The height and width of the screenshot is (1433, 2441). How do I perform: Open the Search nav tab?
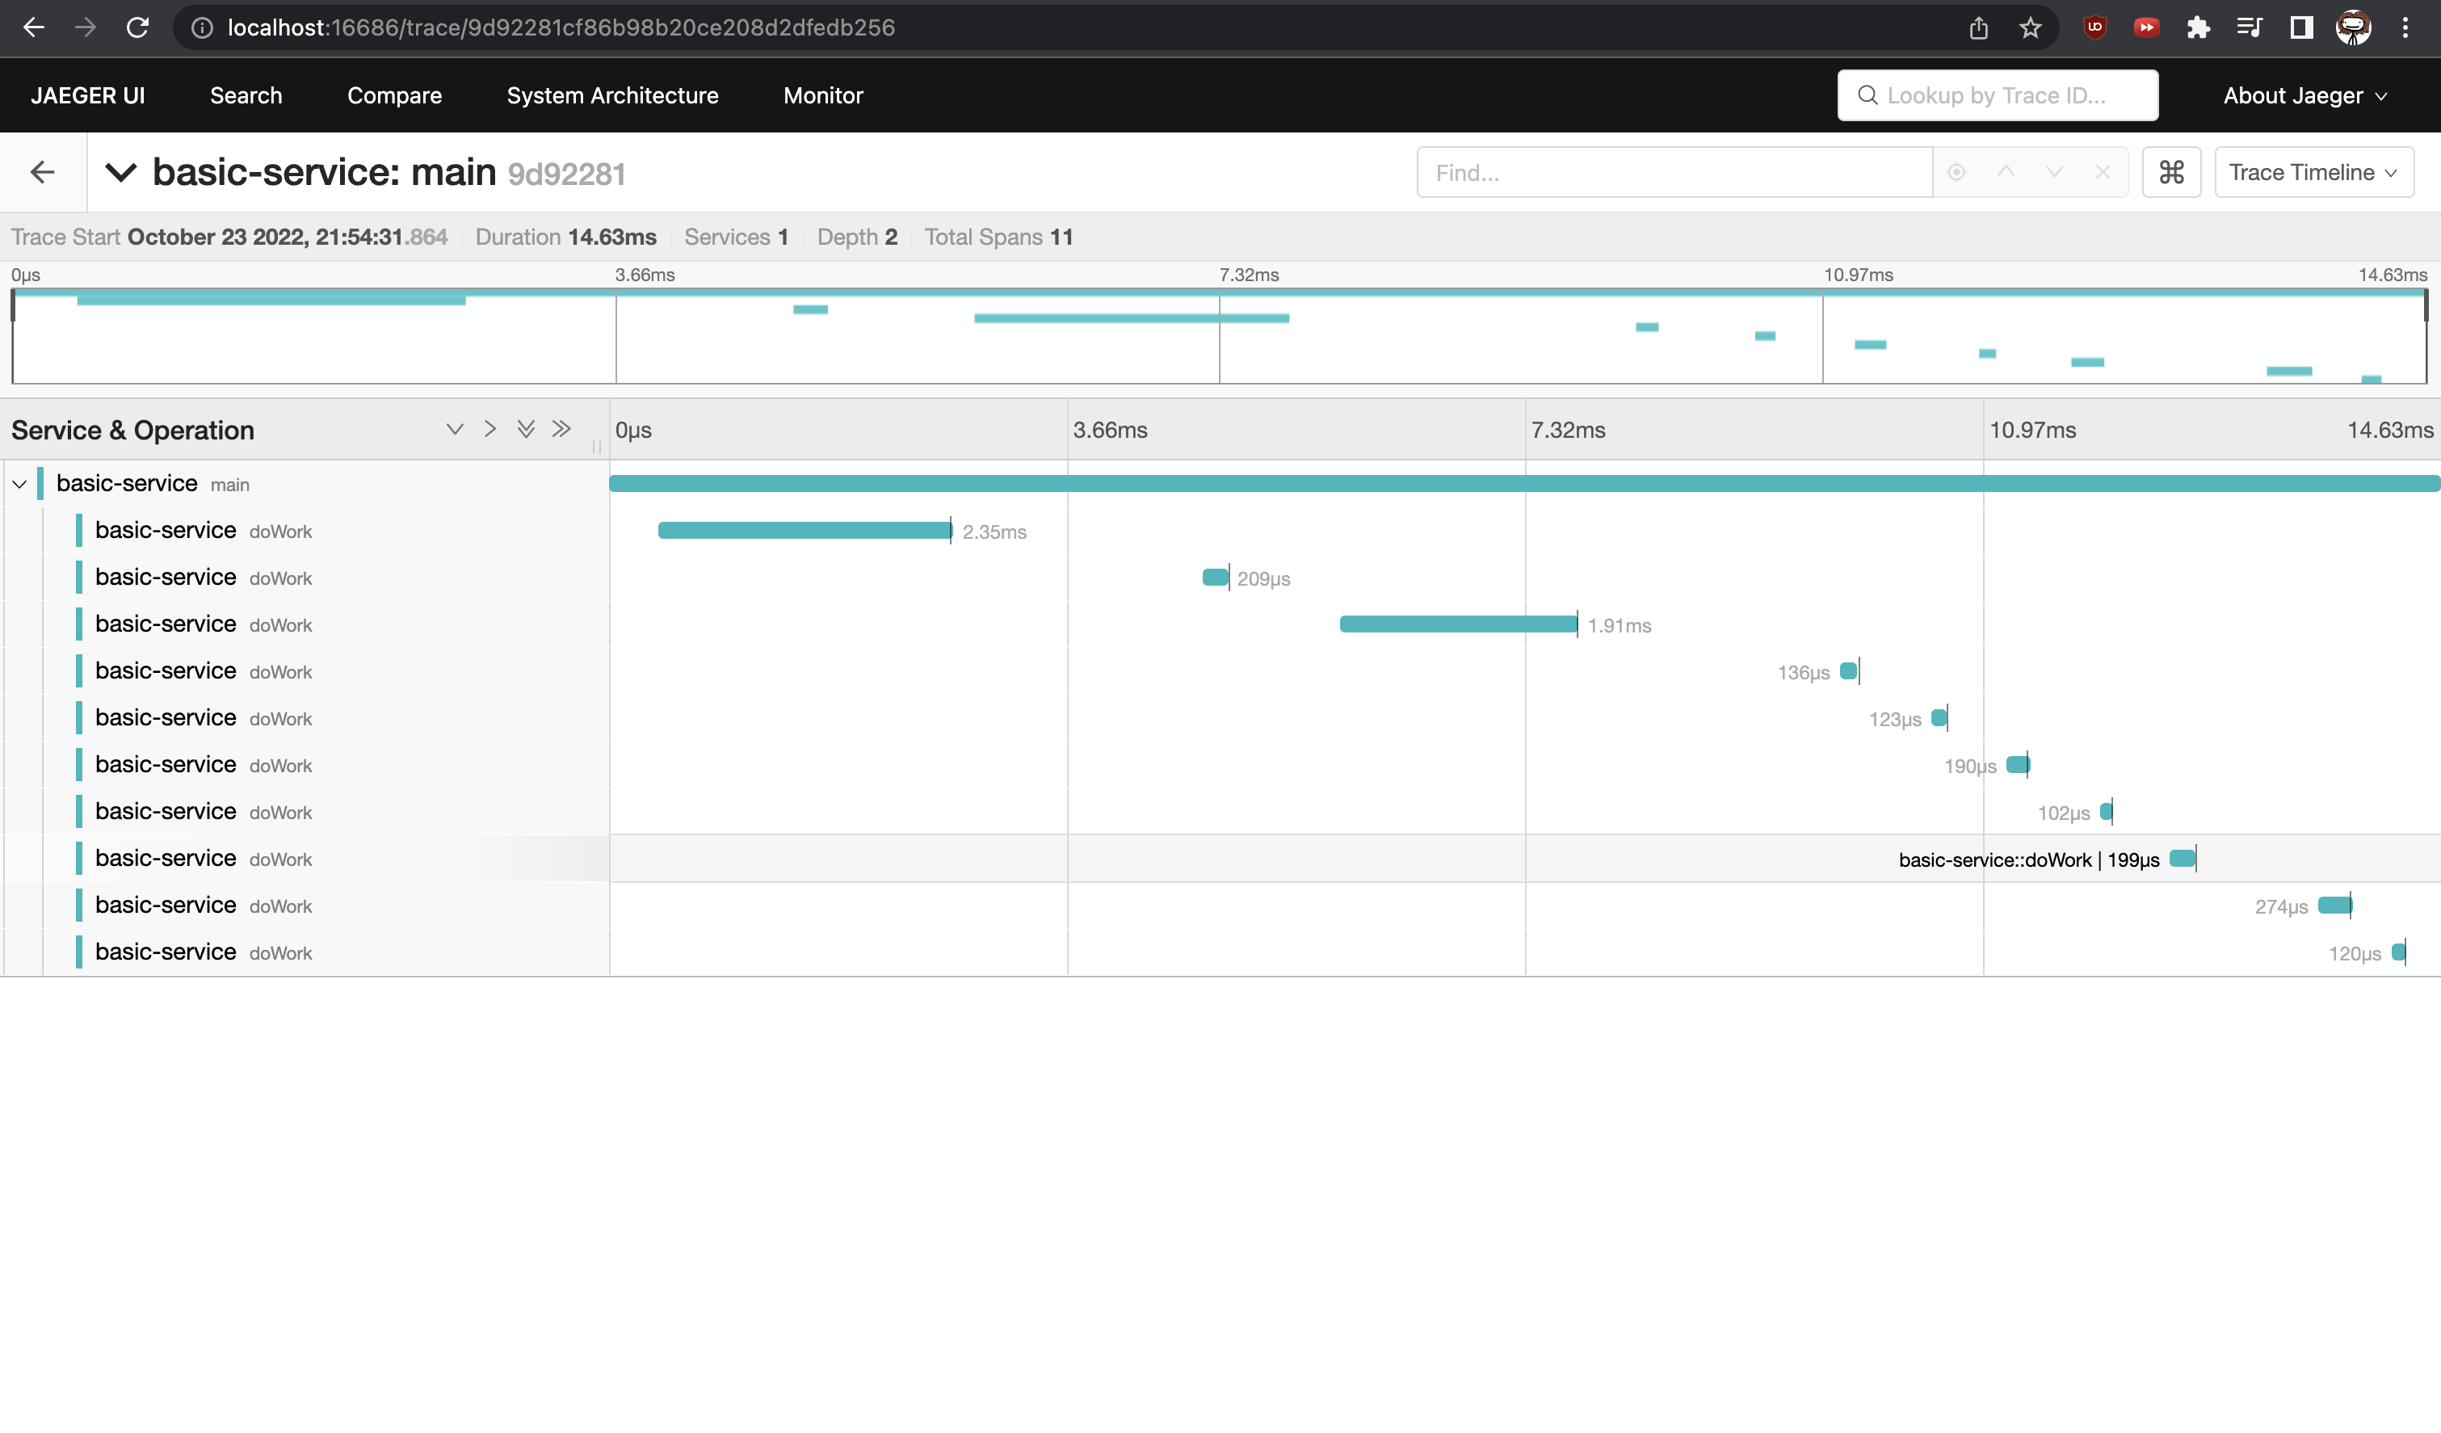[246, 95]
